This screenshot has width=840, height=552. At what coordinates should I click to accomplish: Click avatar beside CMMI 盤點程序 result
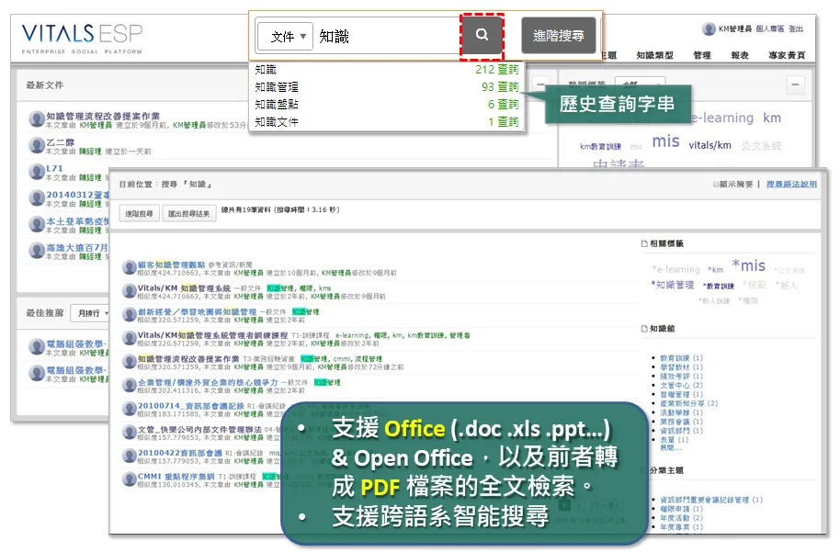pyautogui.click(x=129, y=479)
